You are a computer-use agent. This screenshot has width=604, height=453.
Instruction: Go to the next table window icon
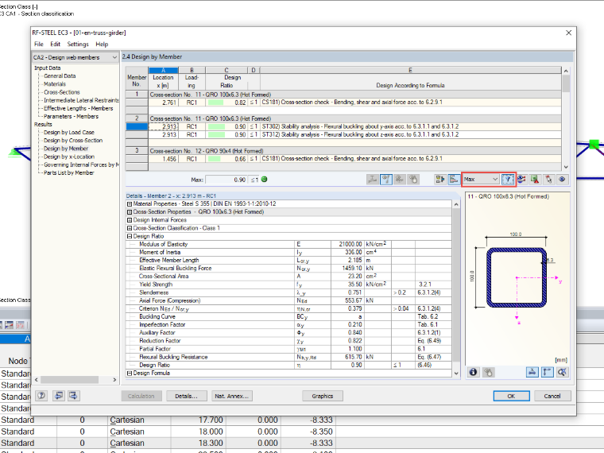click(73, 396)
